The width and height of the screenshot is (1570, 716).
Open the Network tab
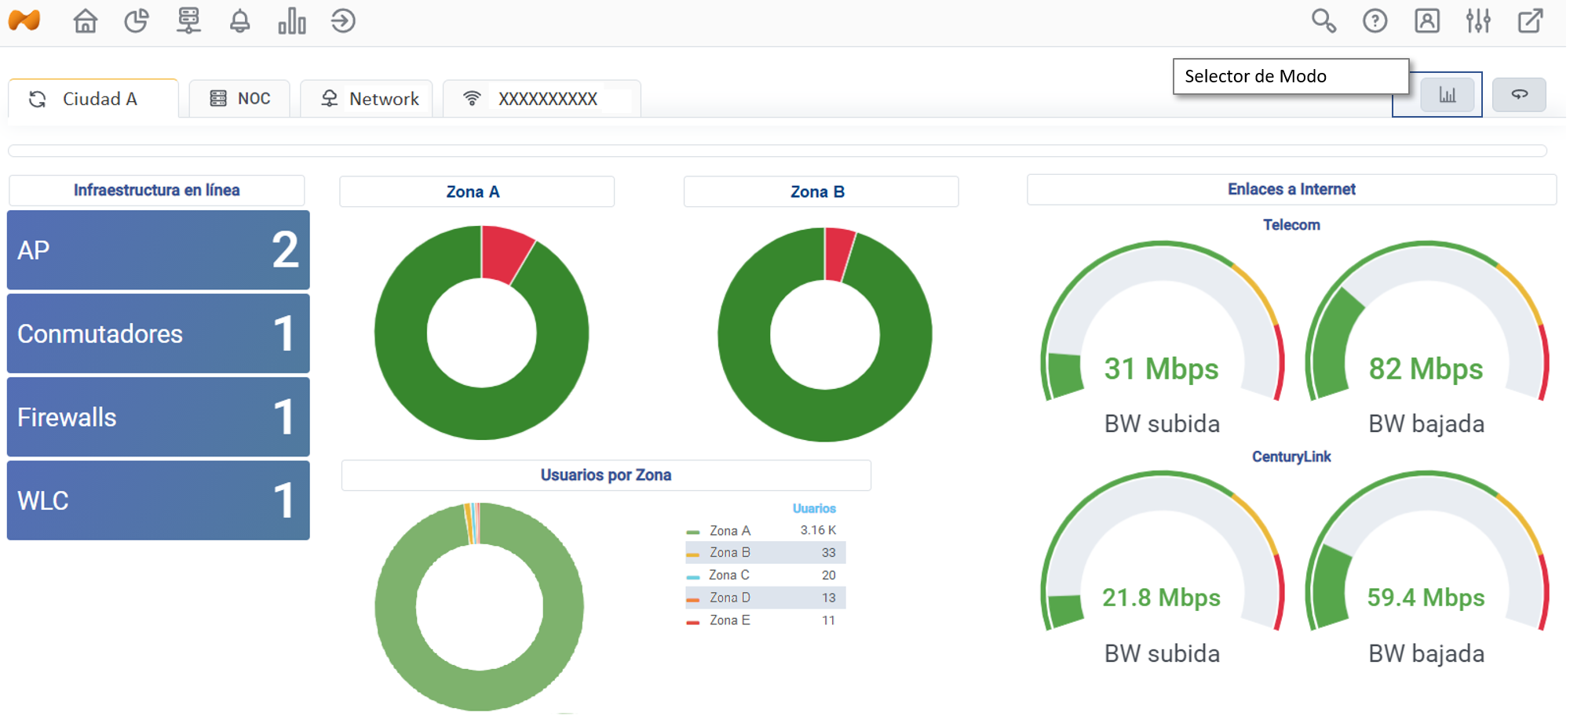pos(368,99)
